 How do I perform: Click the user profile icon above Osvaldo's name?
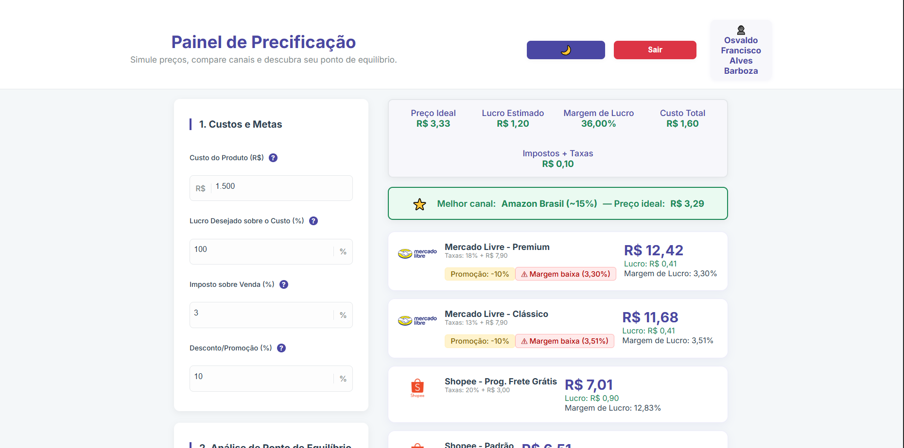tap(741, 29)
